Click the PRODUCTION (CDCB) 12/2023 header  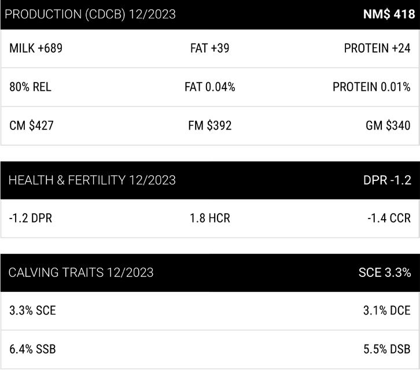pyautogui.click(x=90, y=14)
